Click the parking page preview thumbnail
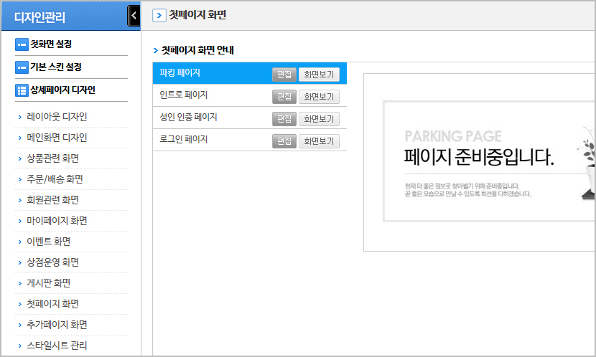 point(480,162)
